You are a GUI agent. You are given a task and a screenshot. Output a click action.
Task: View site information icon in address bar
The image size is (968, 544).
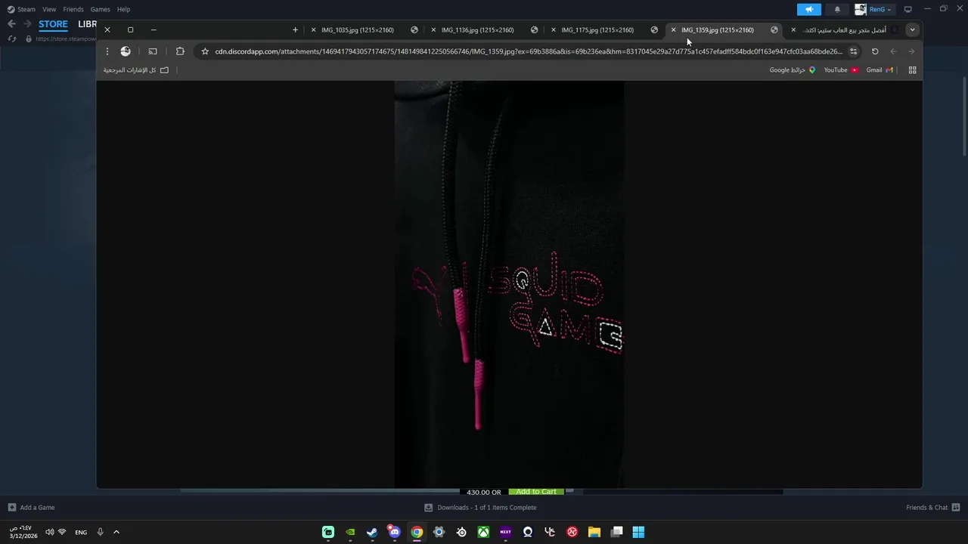[853, 51]
